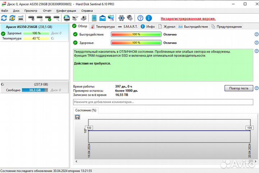Click help icon next to Быстродействие bar

coord(256,34)
